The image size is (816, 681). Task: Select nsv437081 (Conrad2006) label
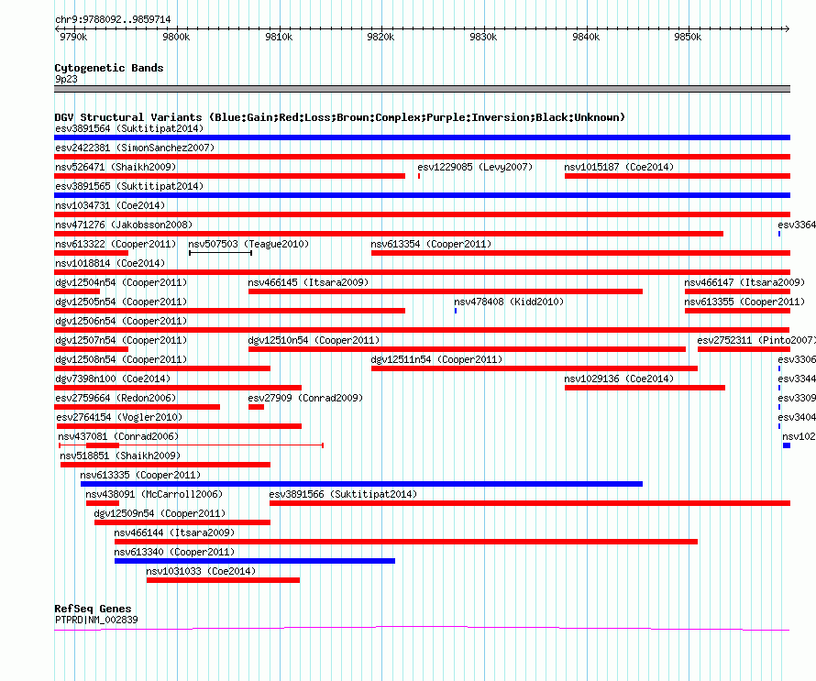(x=118, y=436)
